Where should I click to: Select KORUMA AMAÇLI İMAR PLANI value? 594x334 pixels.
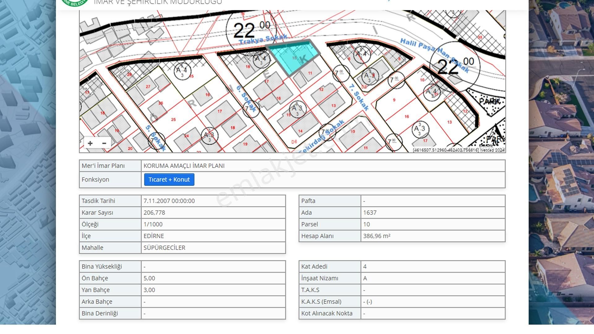(184, 166)
